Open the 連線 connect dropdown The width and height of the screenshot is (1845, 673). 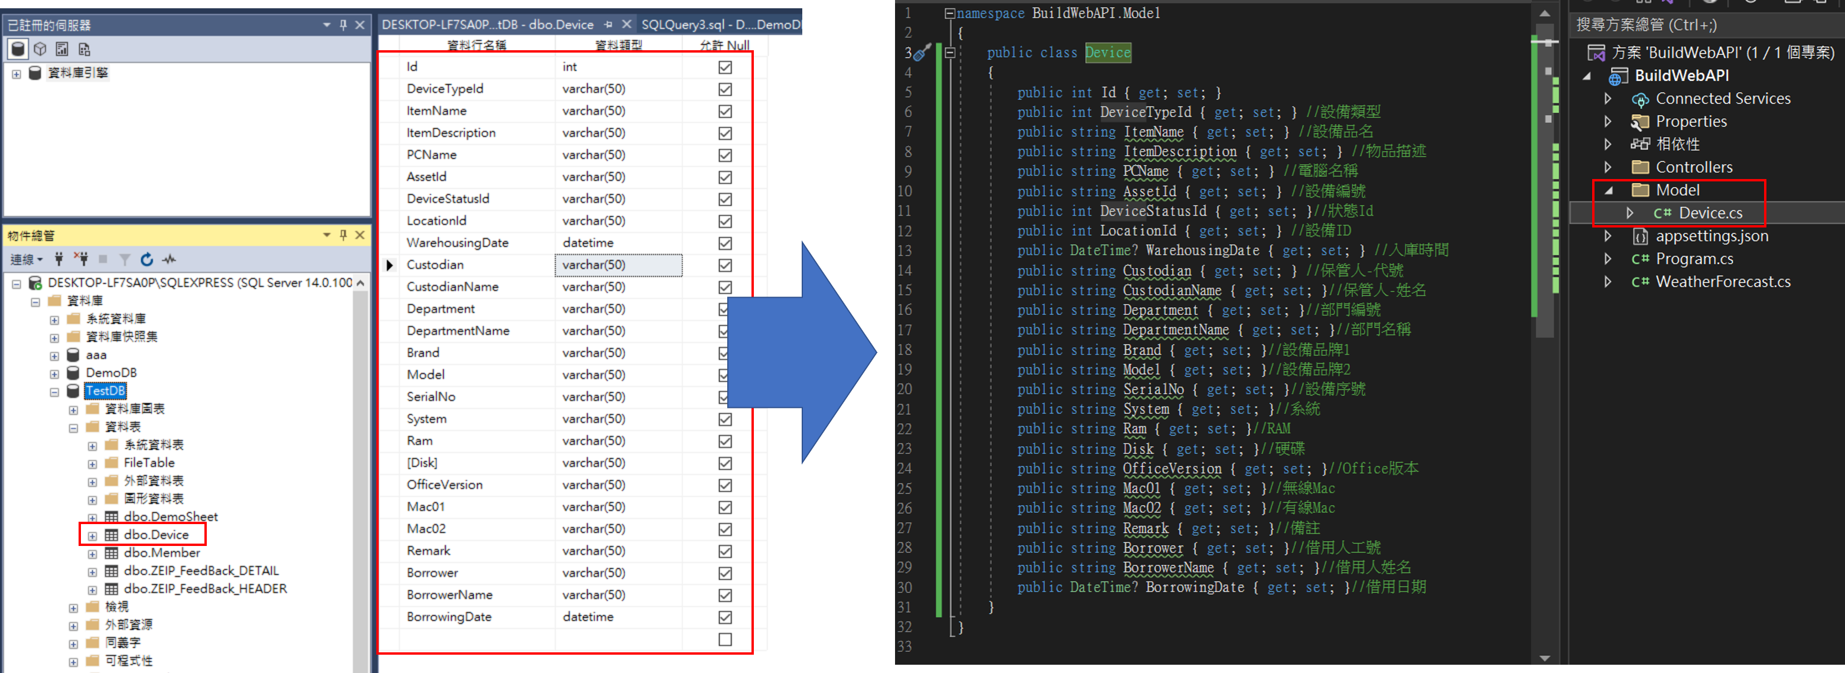point(27,258)
